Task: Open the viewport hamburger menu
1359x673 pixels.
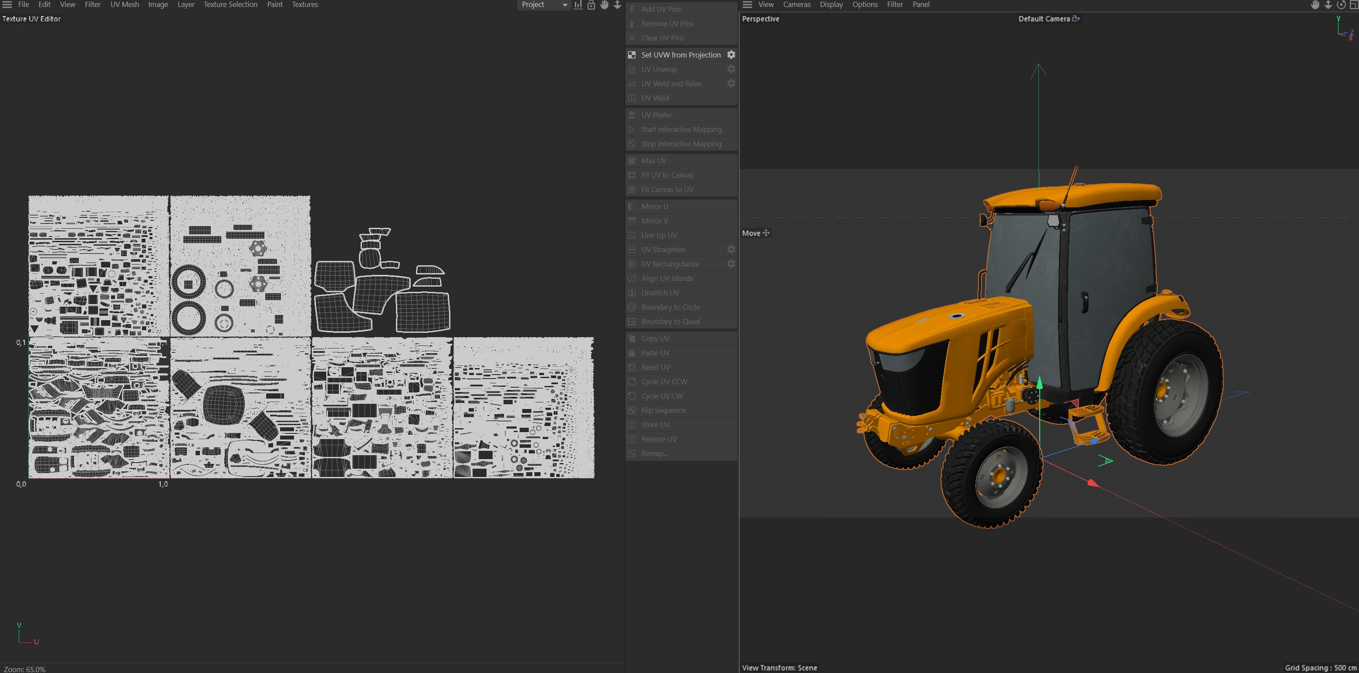Action: (747, 5)
